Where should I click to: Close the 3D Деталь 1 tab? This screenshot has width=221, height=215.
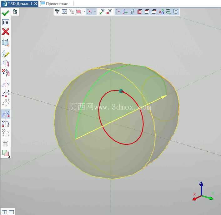pyautogui.click(x=36, y=3)
